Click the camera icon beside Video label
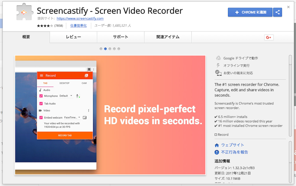 pyautogui.click(x=41, y=111)
